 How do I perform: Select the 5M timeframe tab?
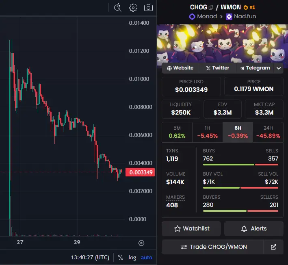click(x=177, y=132)
